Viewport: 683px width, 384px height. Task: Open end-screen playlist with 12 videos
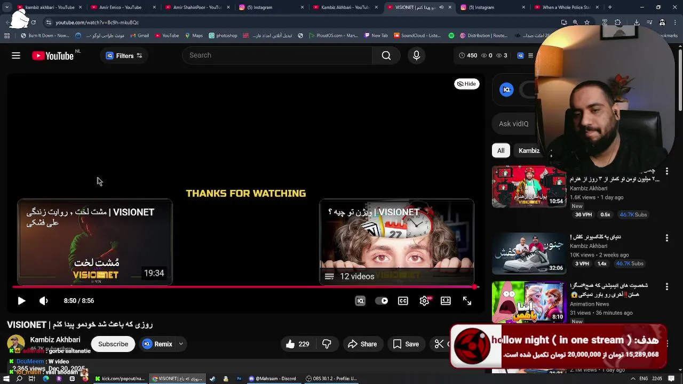[396, 242]
